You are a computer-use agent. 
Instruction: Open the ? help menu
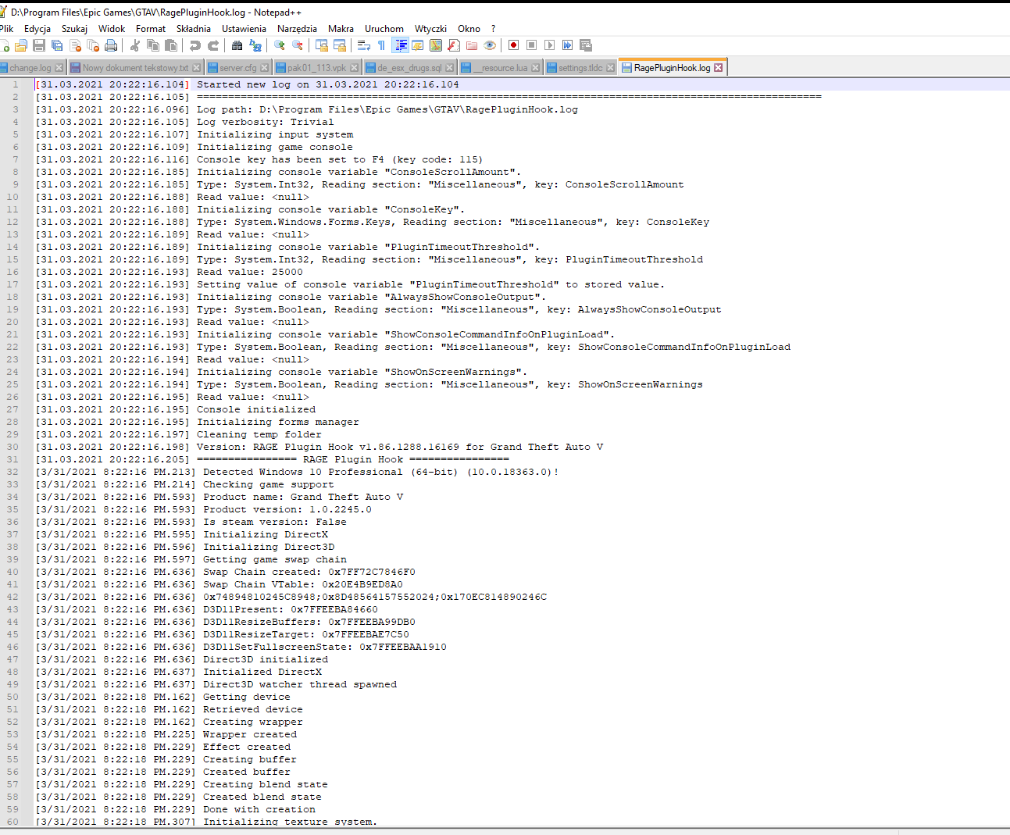tap(493, 29)
